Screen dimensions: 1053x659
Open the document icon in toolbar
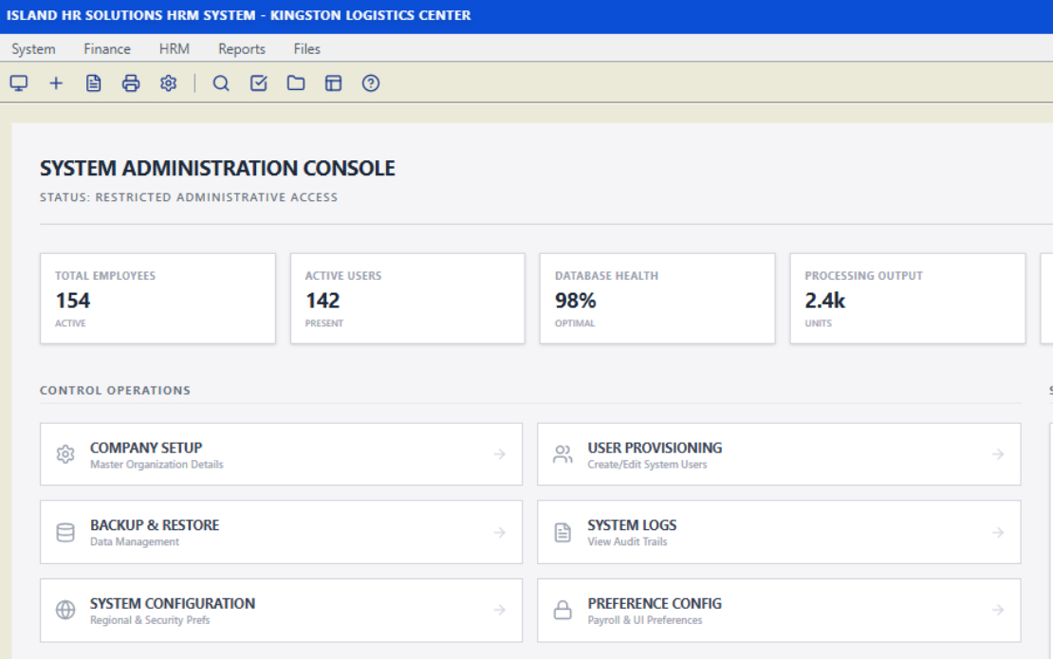coord(93,83)
